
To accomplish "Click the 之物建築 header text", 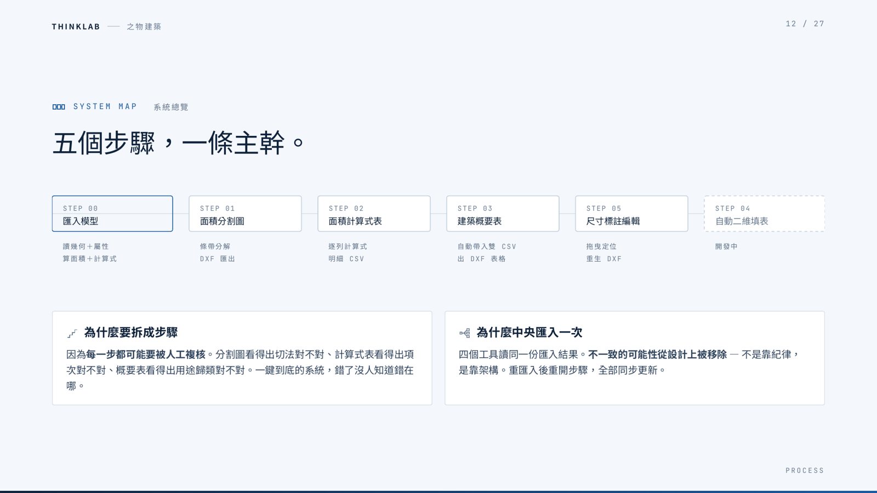I will 144,27.
